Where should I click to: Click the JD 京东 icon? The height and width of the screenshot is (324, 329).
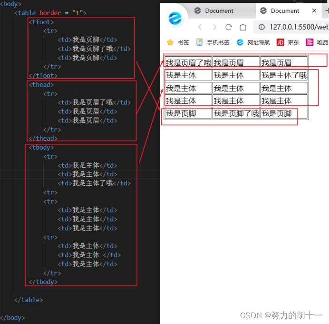coord(281,42)
